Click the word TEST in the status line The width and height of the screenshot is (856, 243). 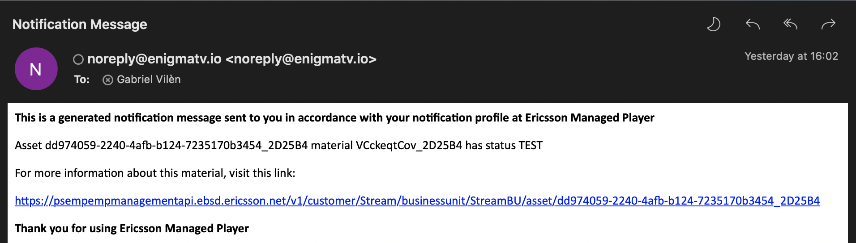click(531, 146)
